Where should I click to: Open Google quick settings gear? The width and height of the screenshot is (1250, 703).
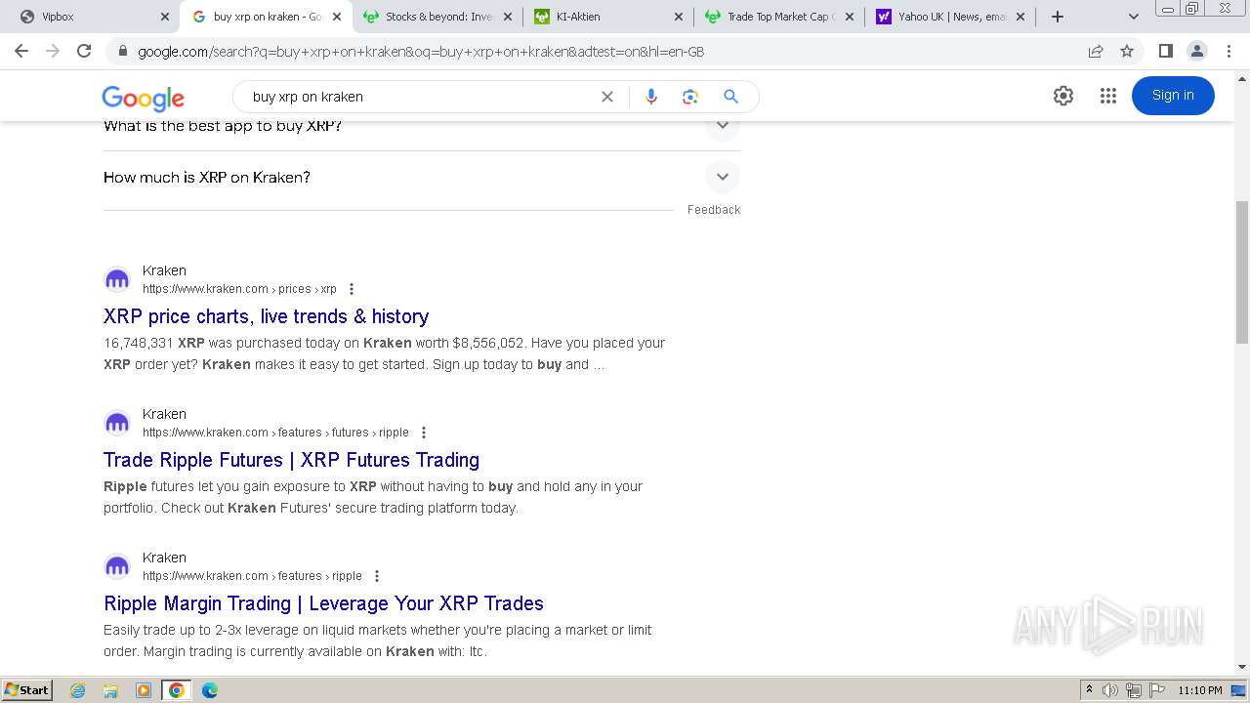click(x=1063, y=96)
